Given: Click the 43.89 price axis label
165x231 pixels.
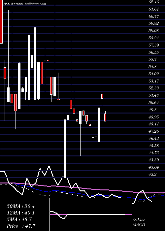Looking at the screenshot, I should coord(153,160).
